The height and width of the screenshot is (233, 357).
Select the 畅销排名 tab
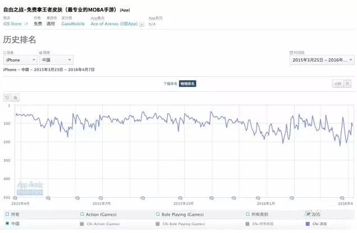[x=187, y=84]
